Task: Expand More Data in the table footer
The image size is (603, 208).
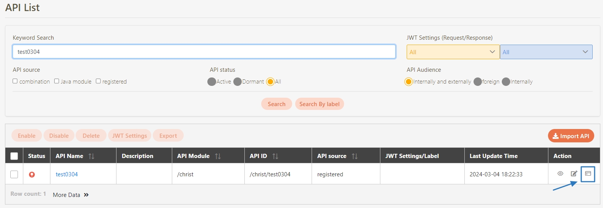Action: 71,195
